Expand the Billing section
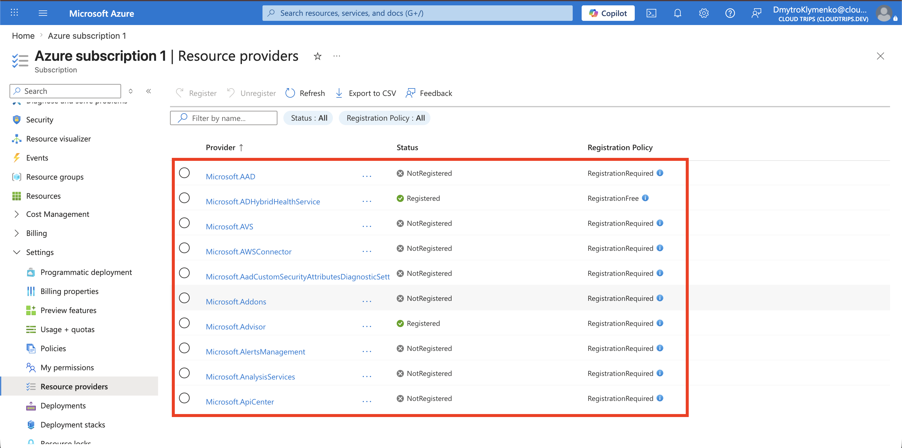Viewport: 902px width, 448px height. (16, 233)
